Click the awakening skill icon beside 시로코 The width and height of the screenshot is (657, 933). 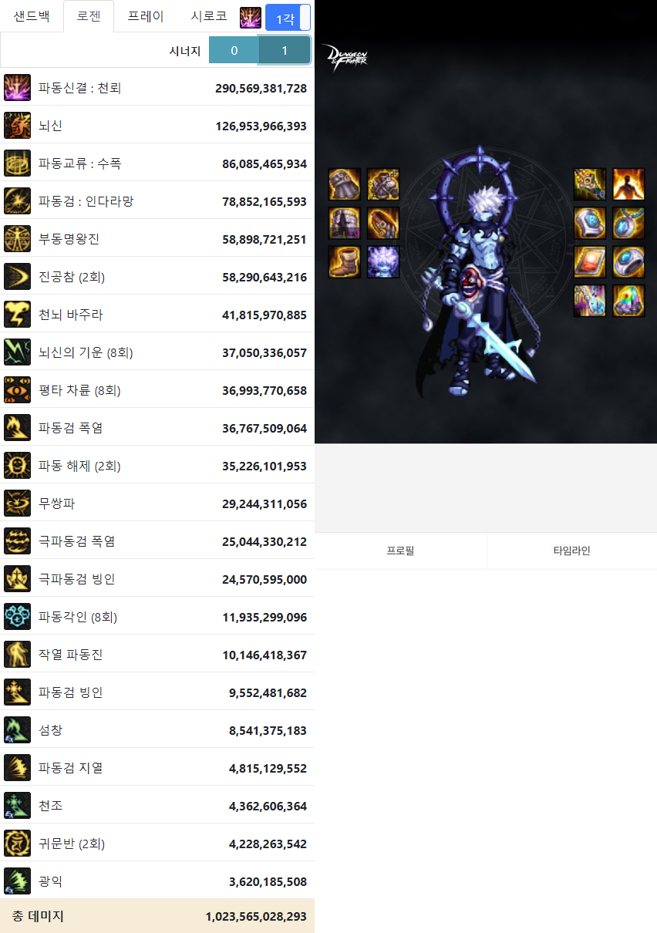251,17
